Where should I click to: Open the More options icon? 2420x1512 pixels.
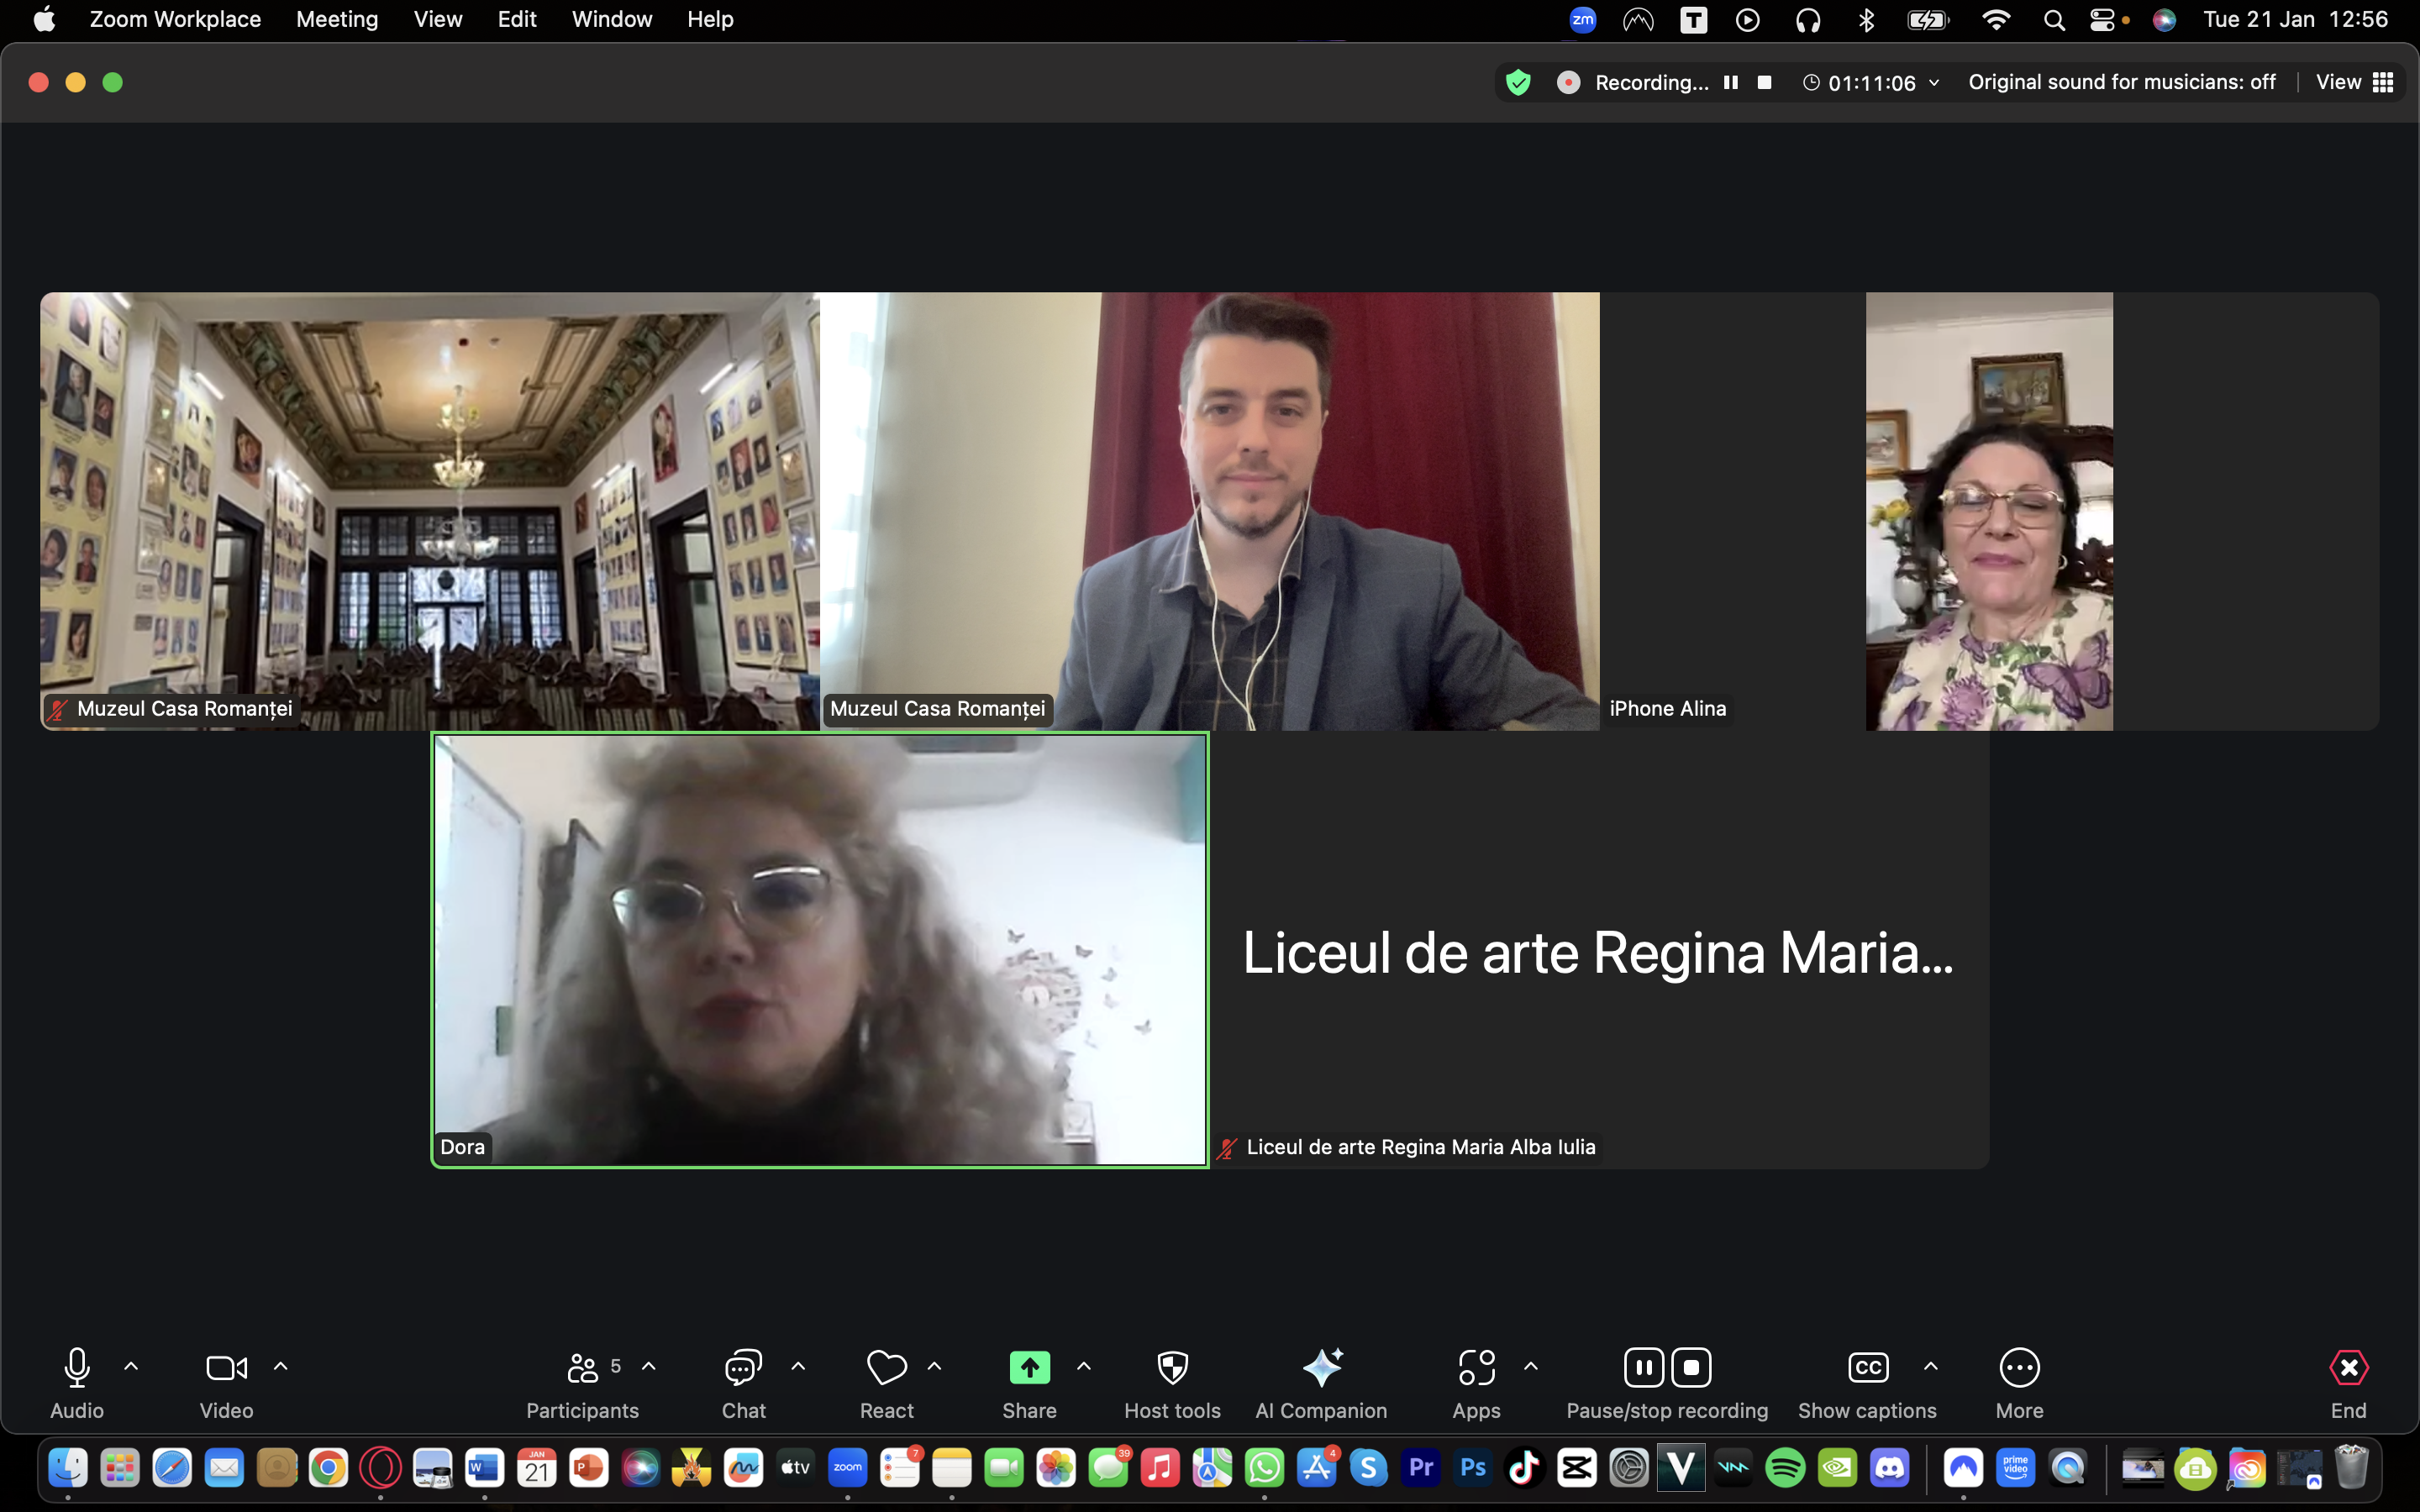pos(2019,1368)
